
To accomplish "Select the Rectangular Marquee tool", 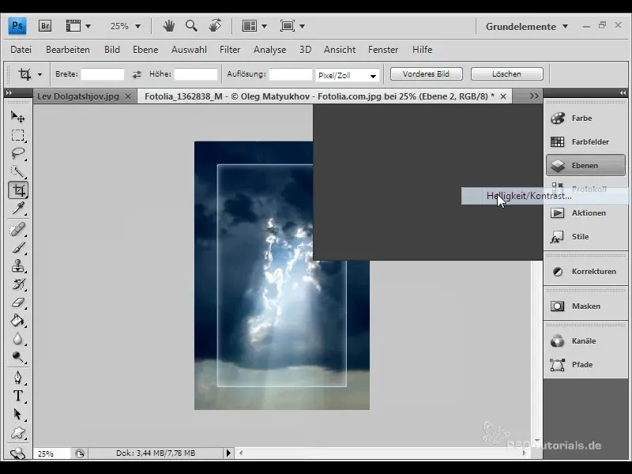I will pos(17,135).
